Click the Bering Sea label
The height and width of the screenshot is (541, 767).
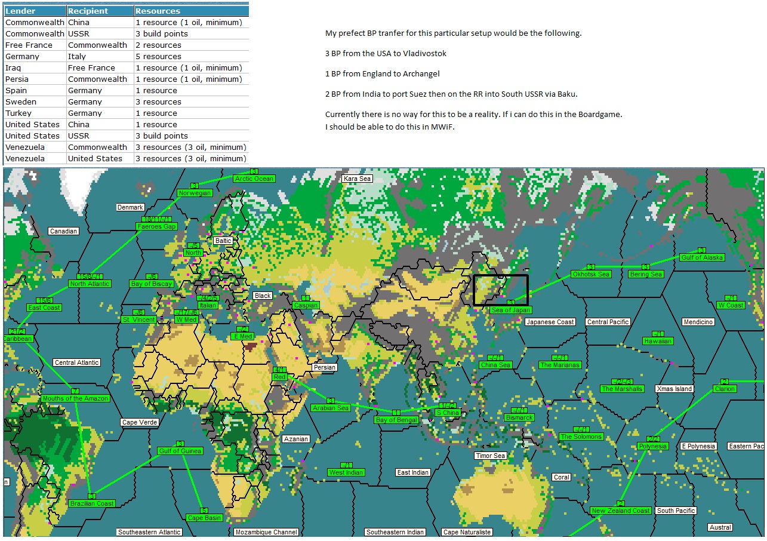pyautogui.click(x=646, y=274)
